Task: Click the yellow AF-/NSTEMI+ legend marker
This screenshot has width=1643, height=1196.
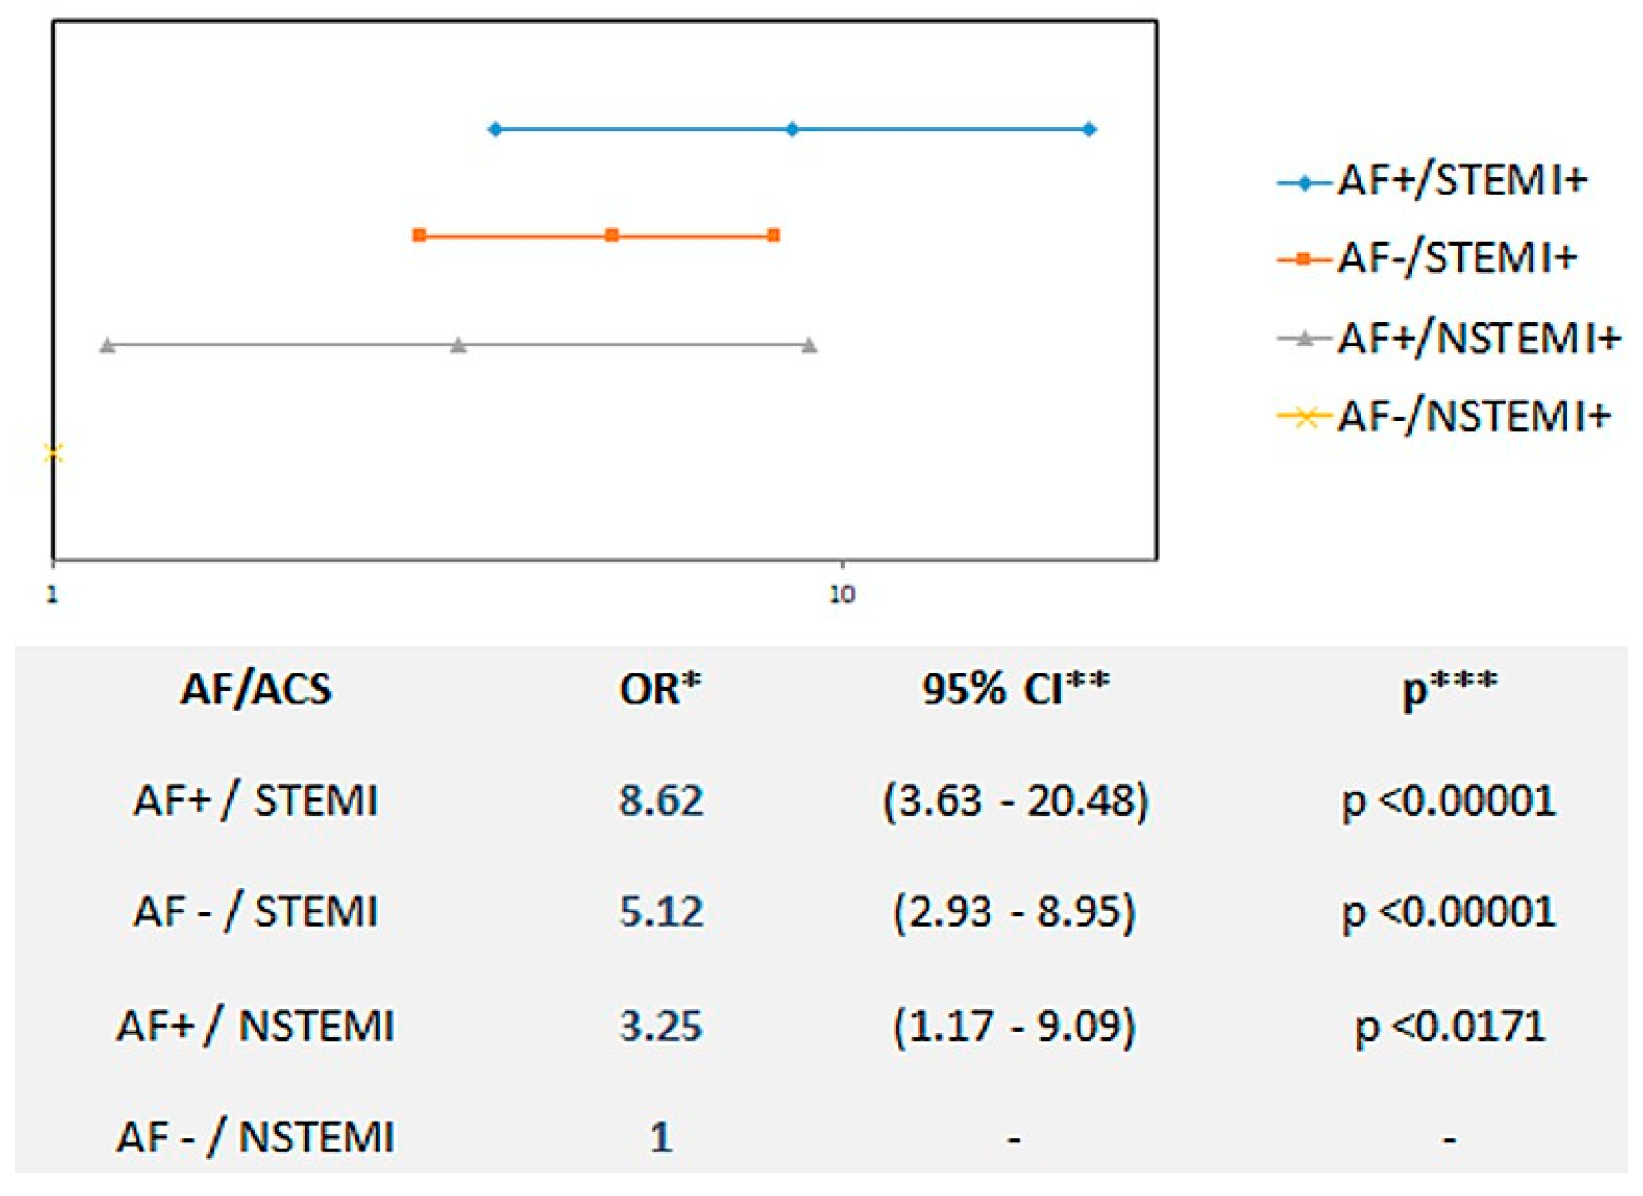Action: [x=1305, y=417]
